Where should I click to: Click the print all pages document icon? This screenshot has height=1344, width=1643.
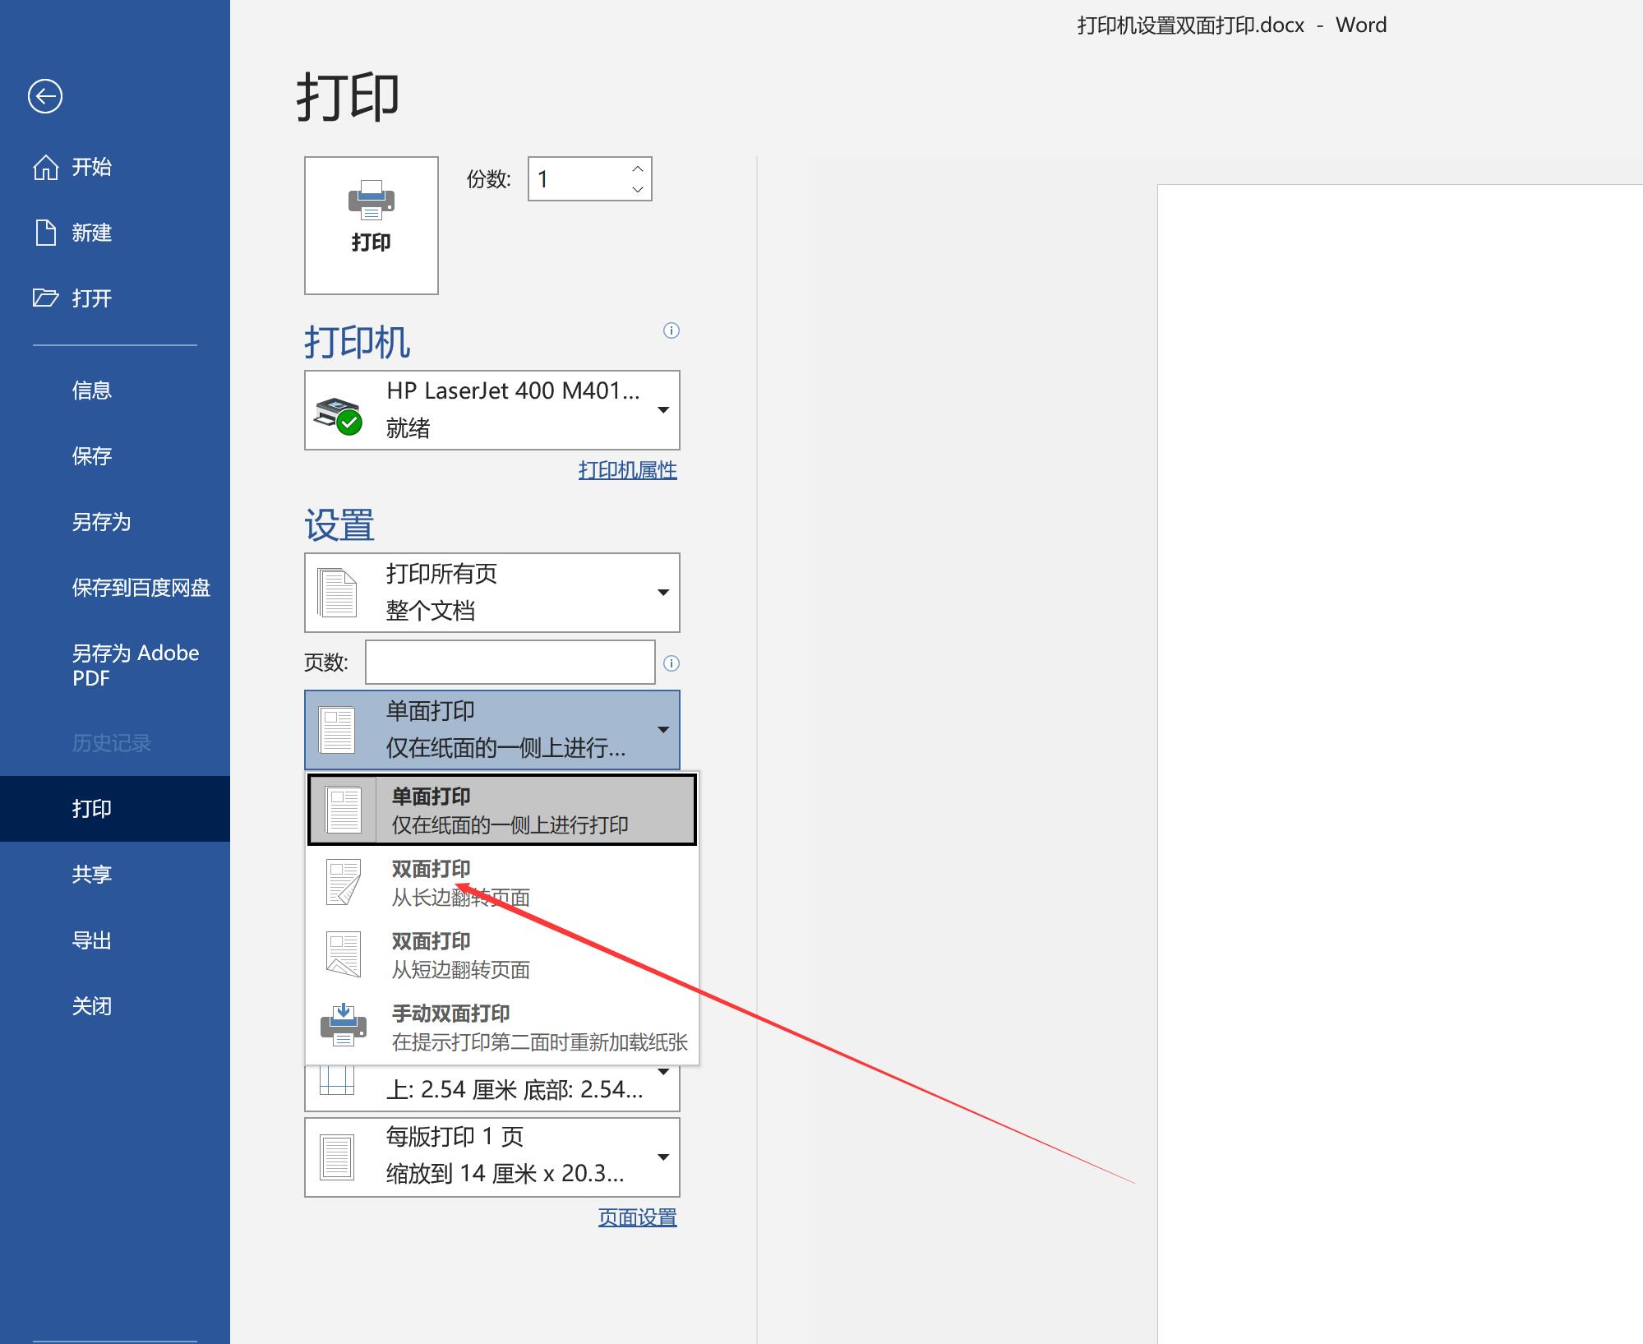click(x=339, y=589)
